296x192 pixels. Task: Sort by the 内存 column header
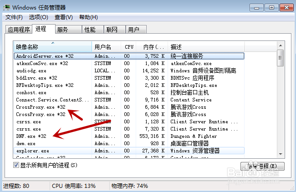pos(152,47)
